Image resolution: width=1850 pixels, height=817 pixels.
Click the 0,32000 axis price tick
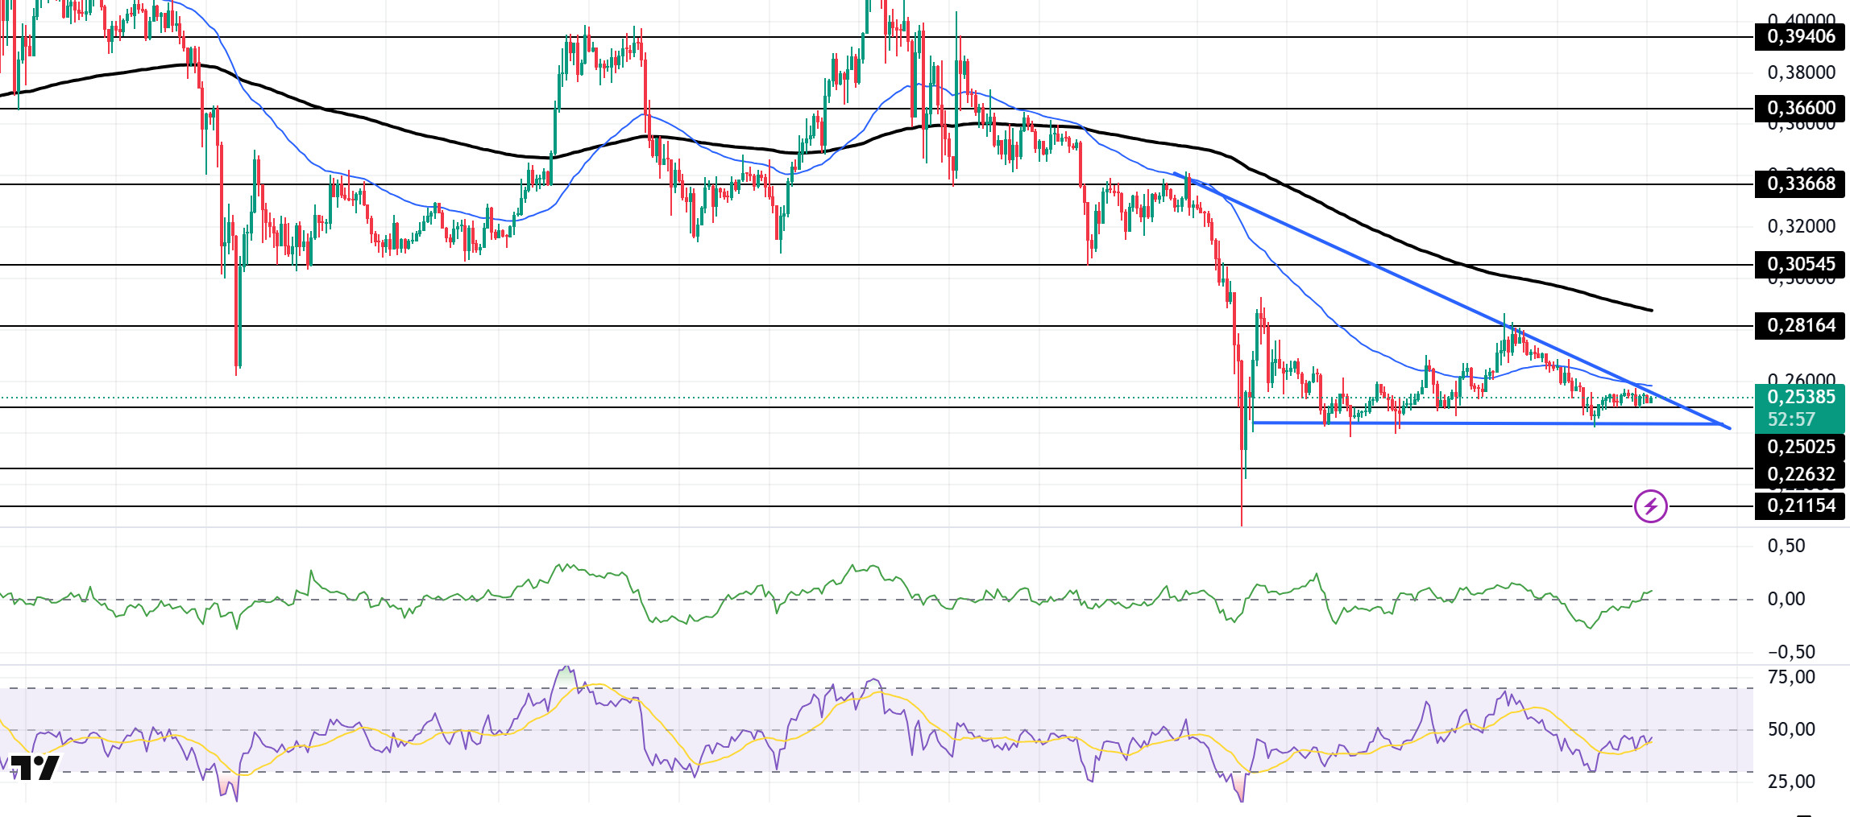tap(1801, 226)
